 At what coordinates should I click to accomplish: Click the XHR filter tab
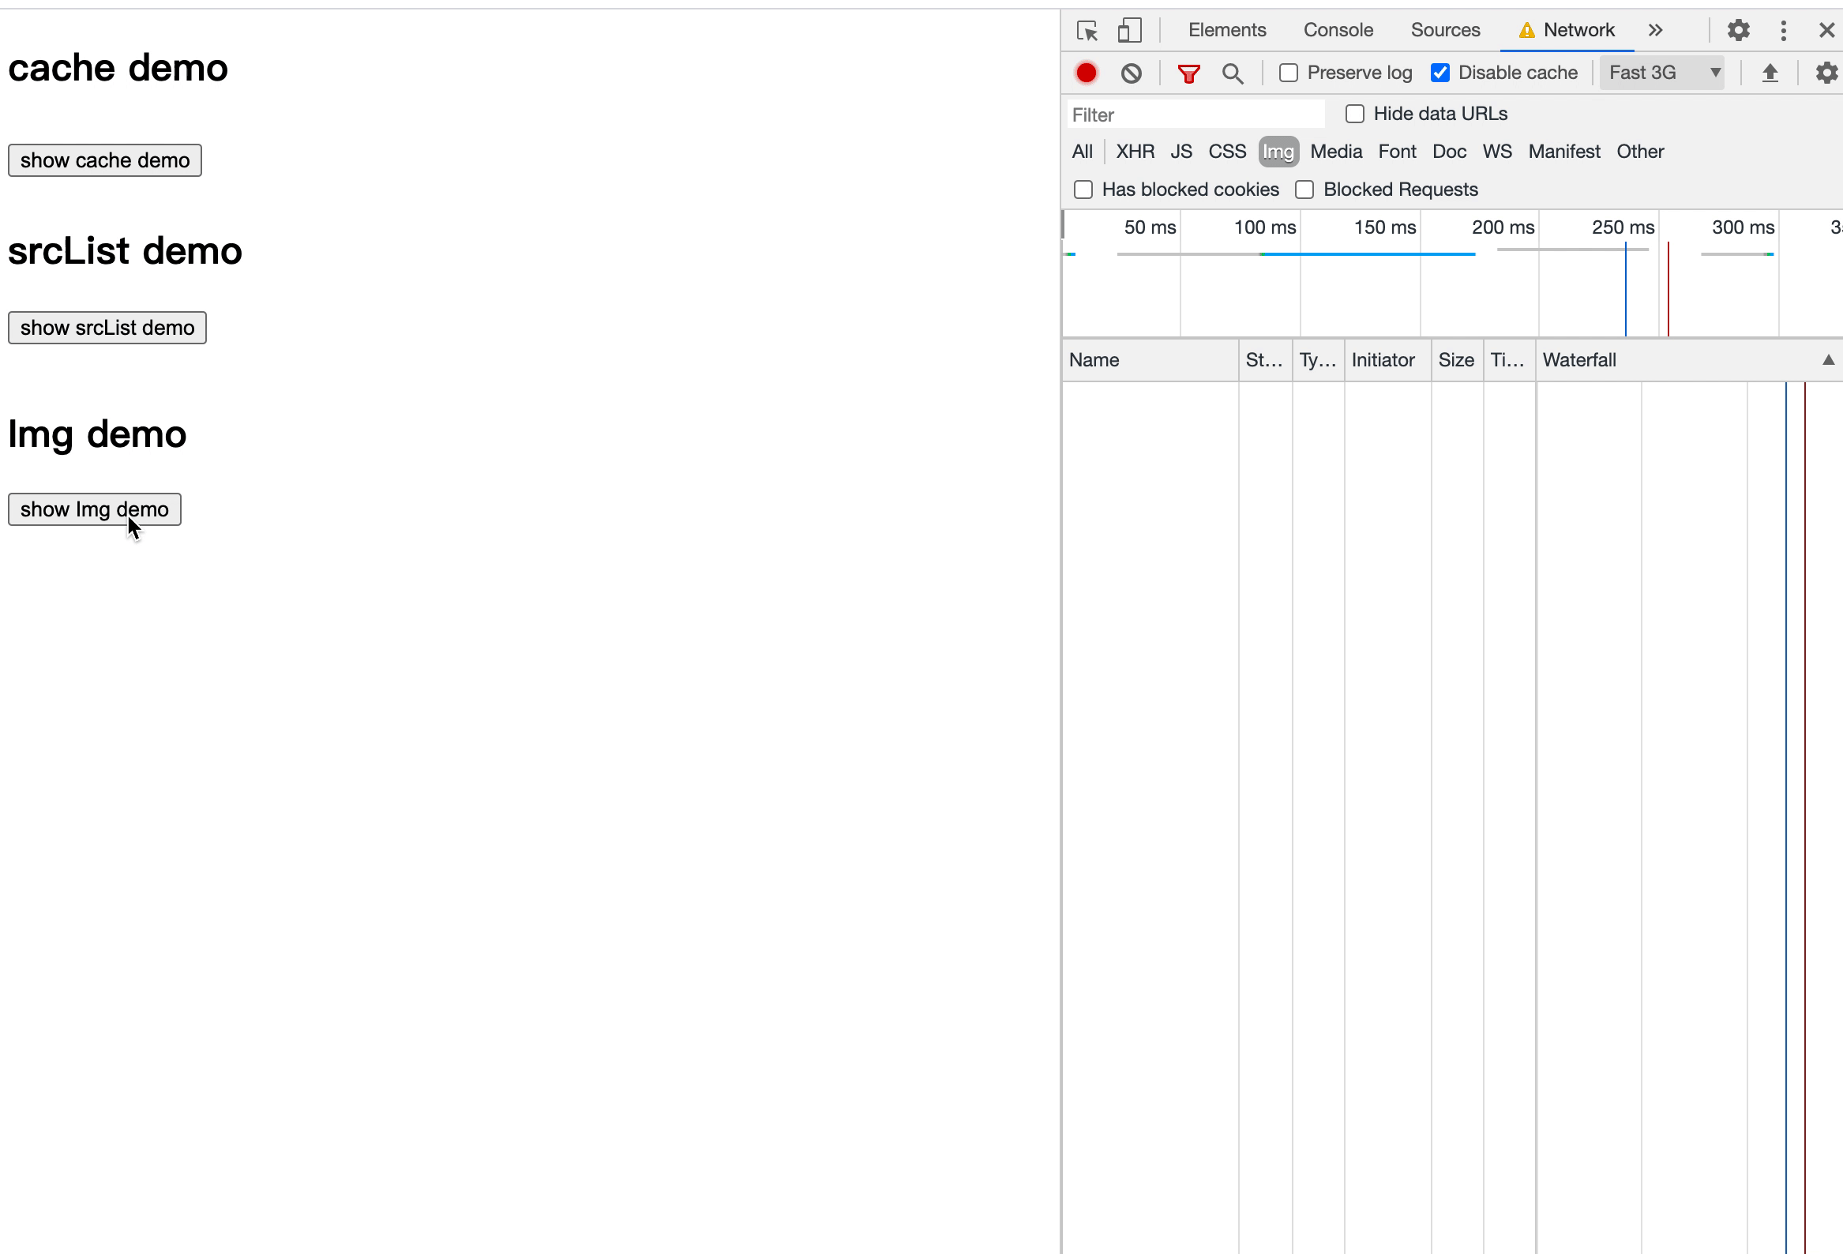(1133, 150)
